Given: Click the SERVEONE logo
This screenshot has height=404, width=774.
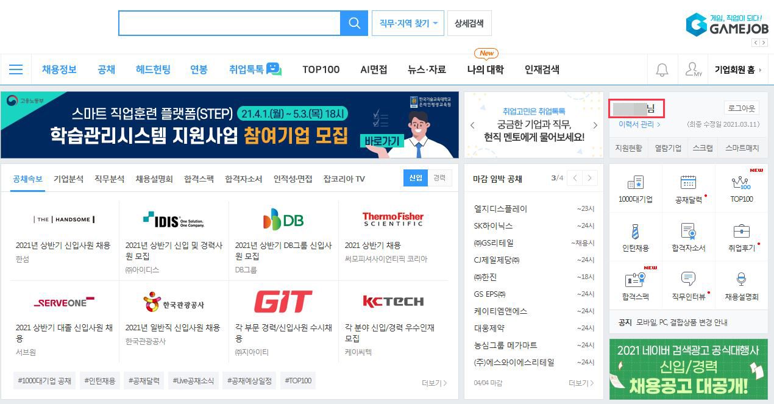Looking at the screenshot, I should coord(65,302).
